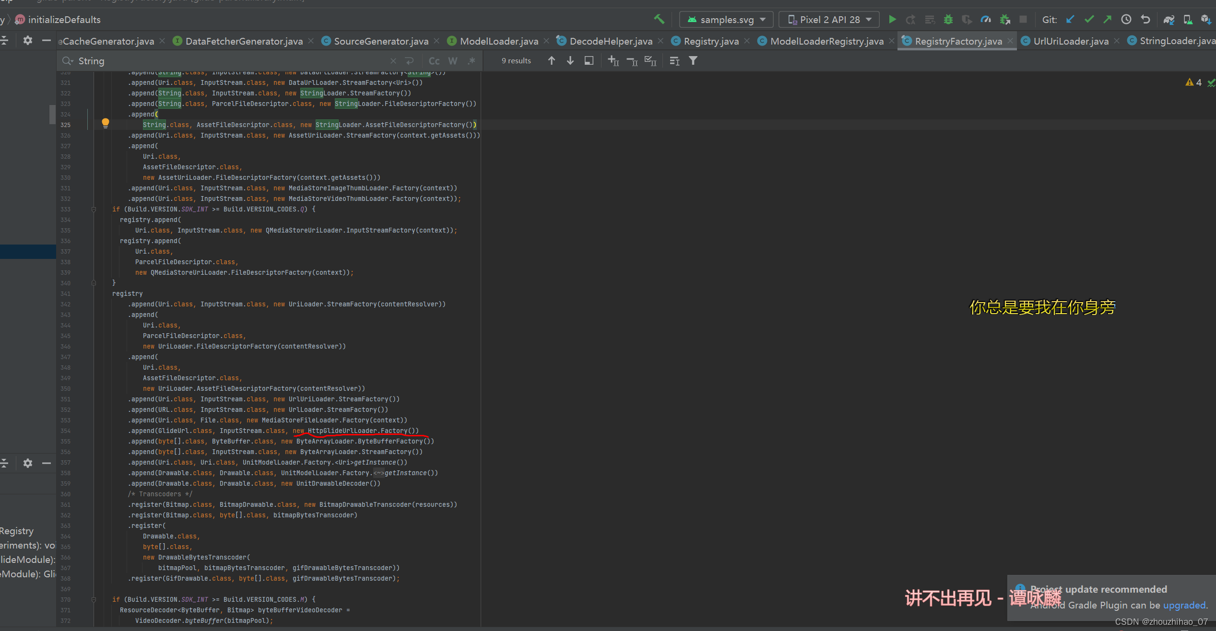
Task: Switch to DataFetcherGenerator.java tab
Action: click(244, 41)
